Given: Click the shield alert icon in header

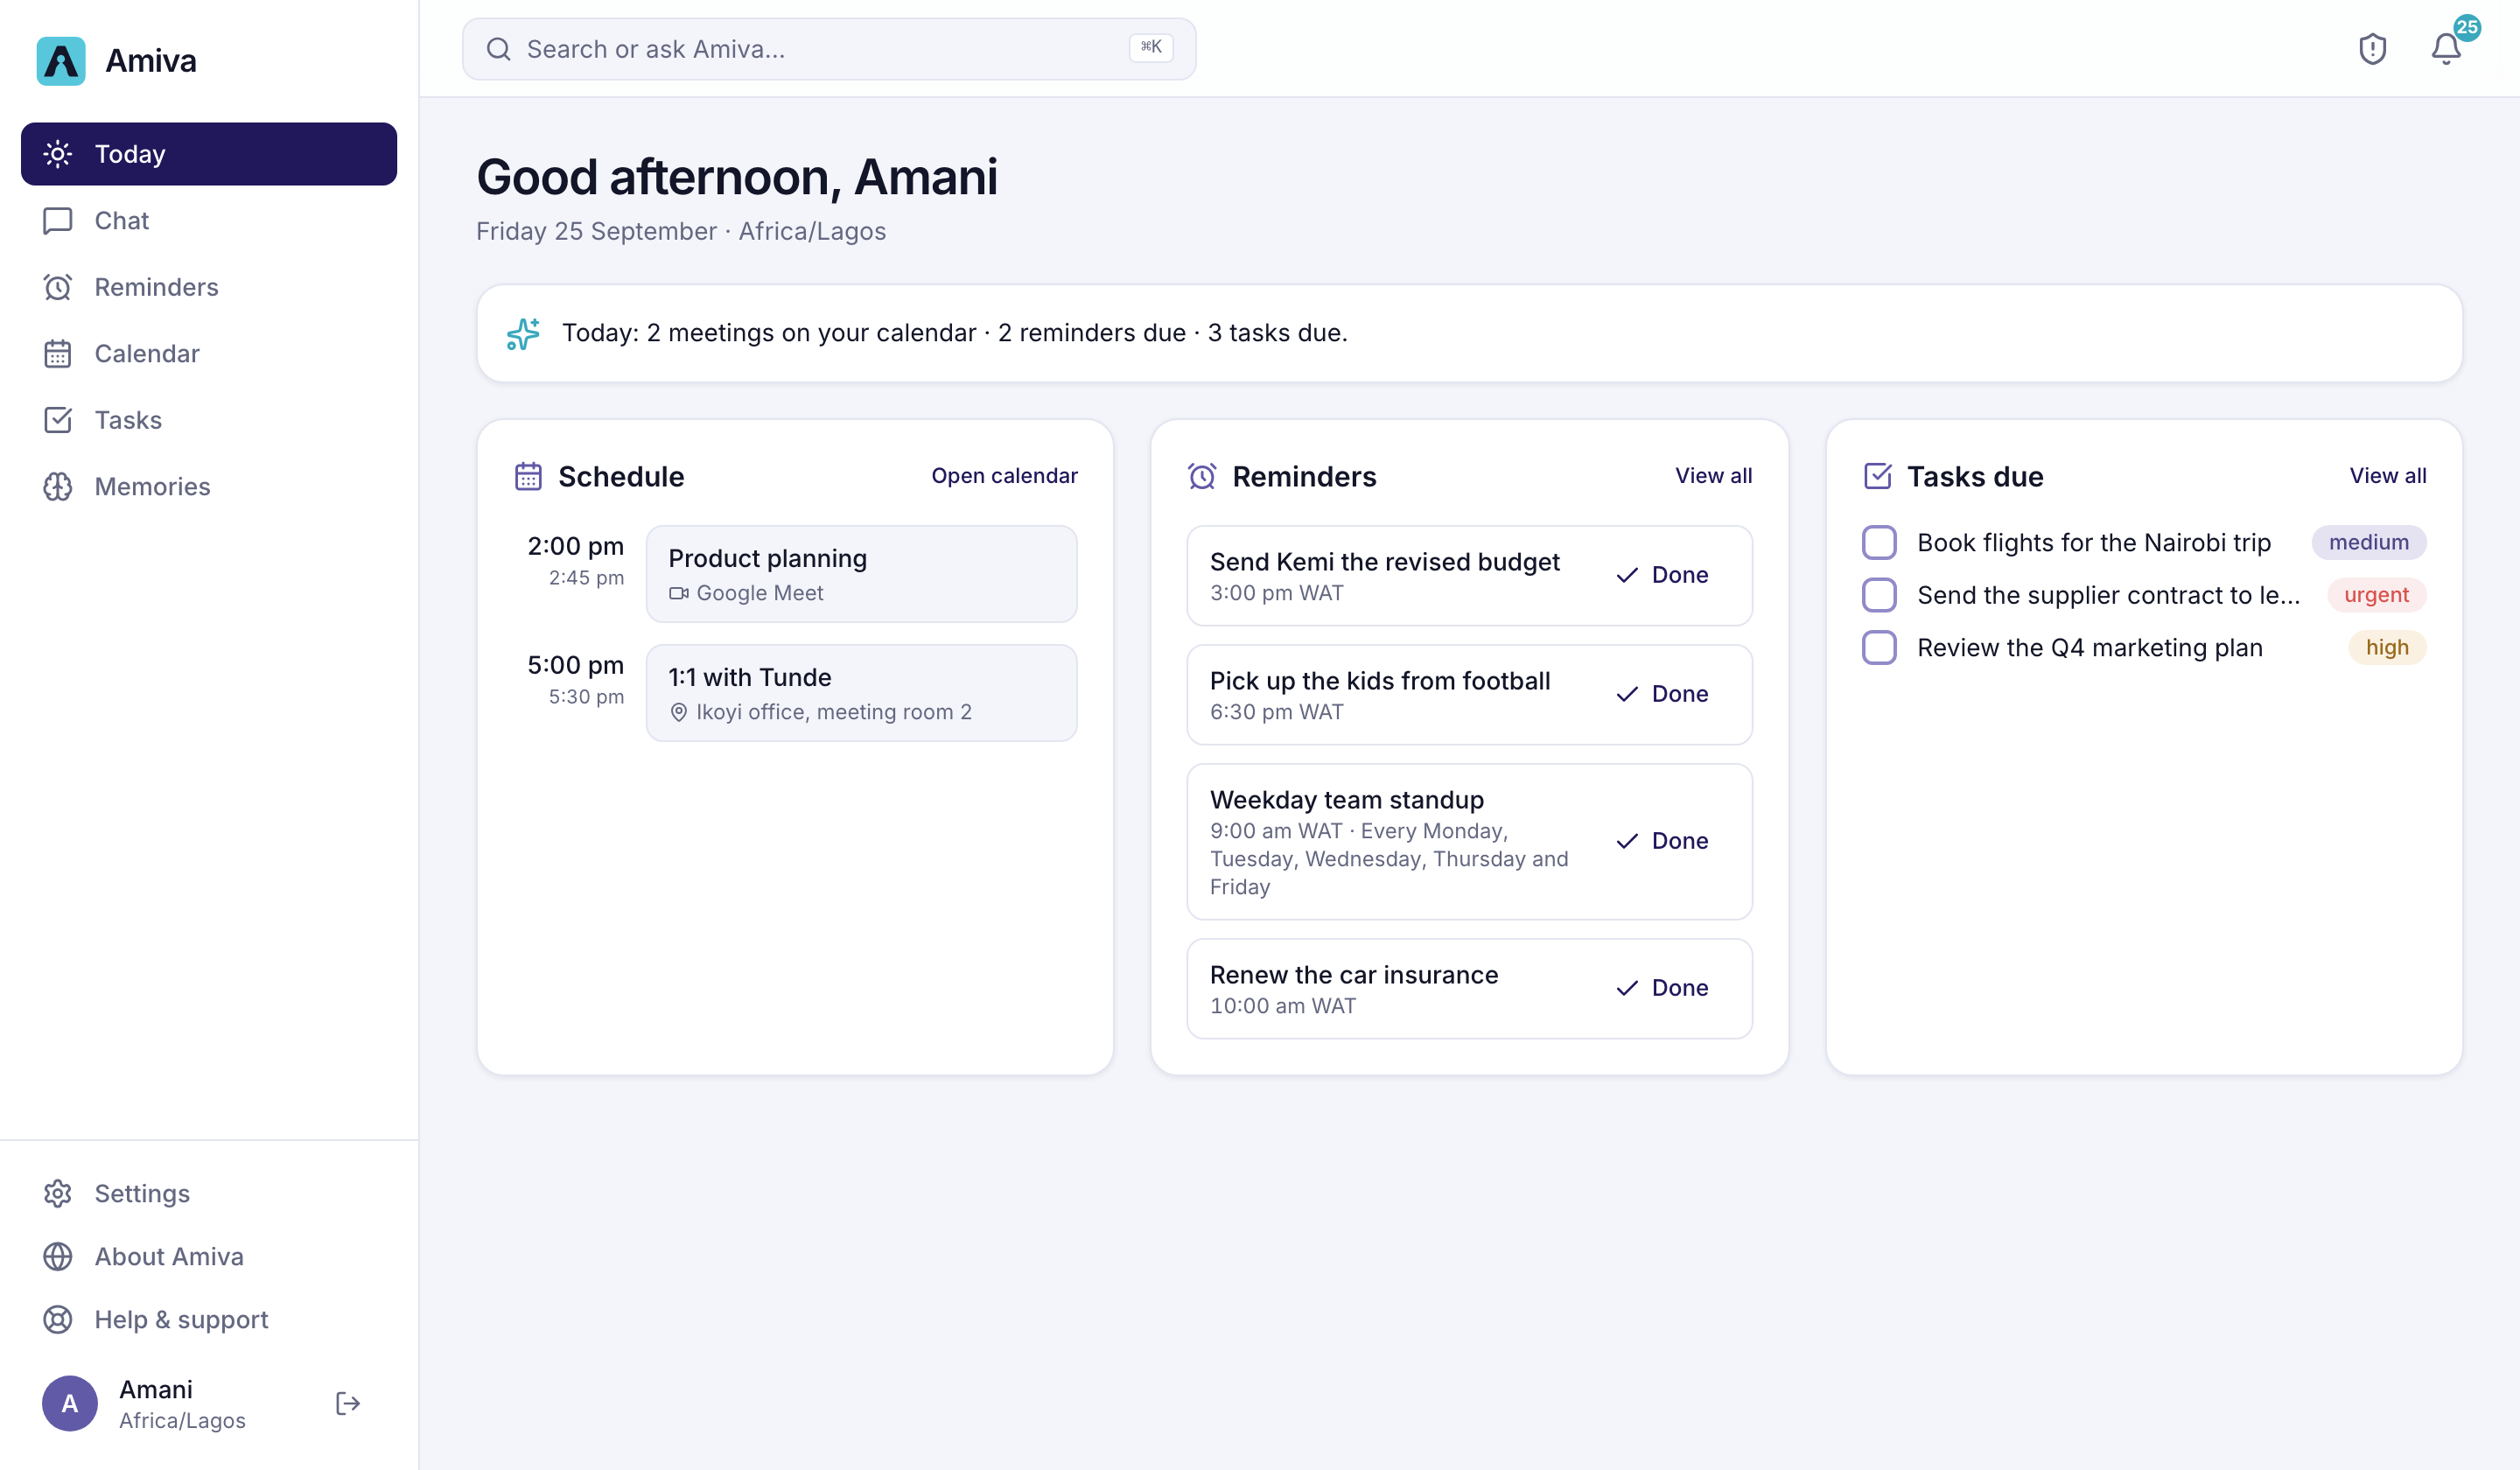Looking at the screenshot, I should [2372, 49].
